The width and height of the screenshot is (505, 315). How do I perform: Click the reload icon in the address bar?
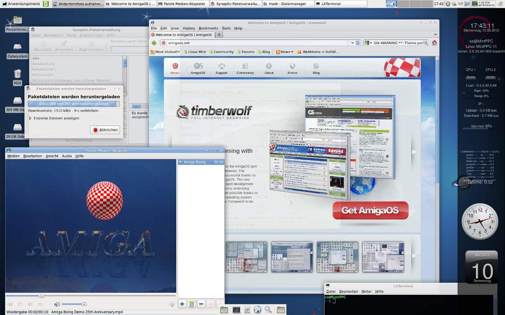click(x=358, y=43)
